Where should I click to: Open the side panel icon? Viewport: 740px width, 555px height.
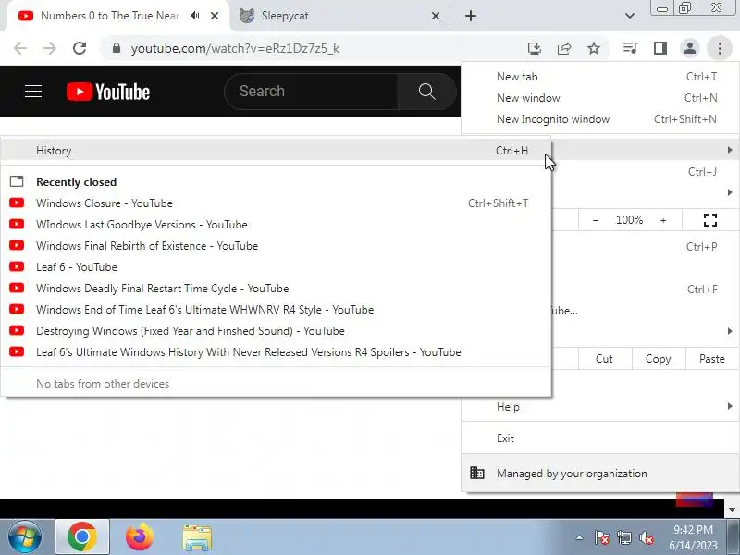pyautogui.click(x=660, y=48)
